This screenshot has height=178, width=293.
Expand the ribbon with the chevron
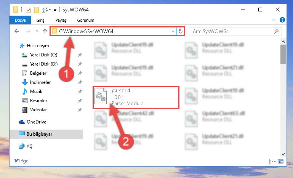tap(274, 20)
